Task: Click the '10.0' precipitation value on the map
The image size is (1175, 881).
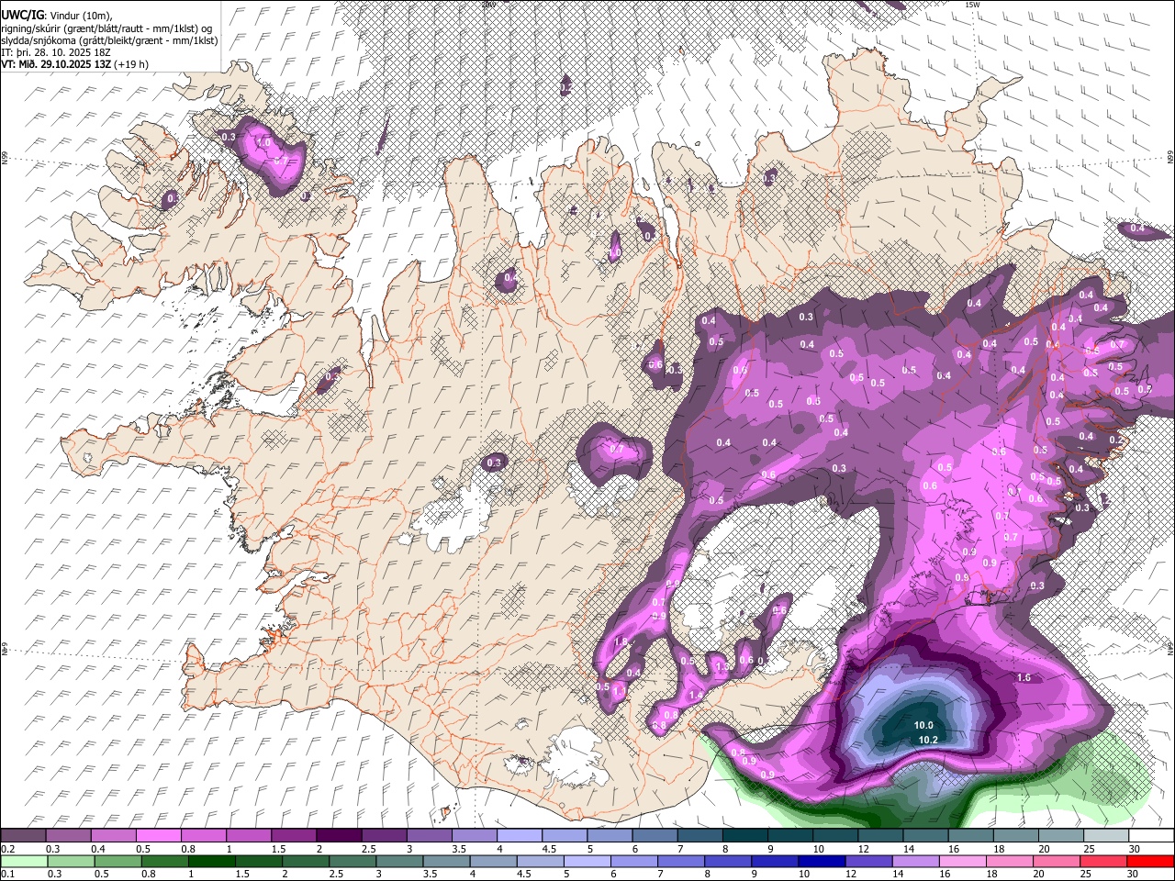Action: pos(923,725)
